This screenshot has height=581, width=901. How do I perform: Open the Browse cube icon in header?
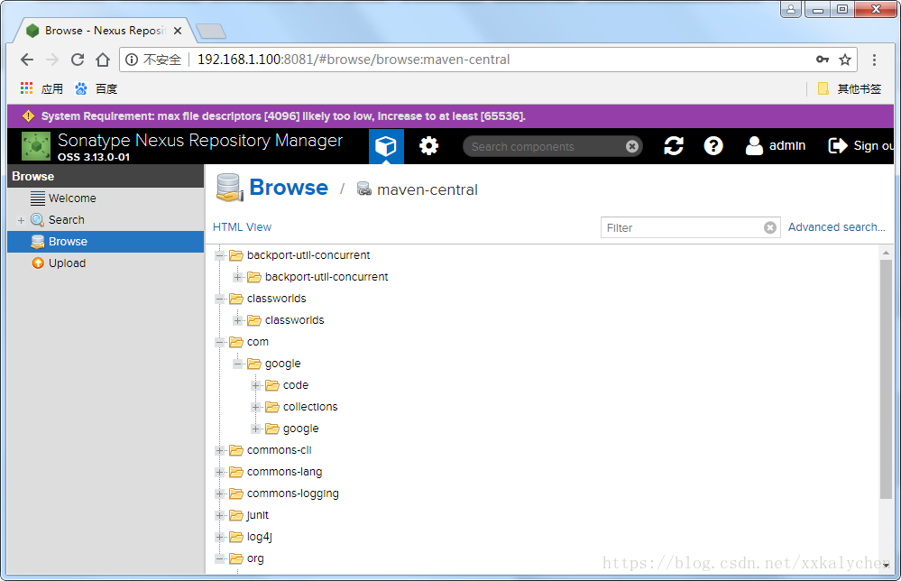(386, 146)
